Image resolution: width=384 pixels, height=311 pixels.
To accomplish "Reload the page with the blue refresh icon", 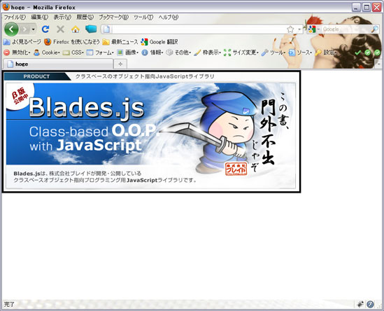I will (x=45, y=29).
